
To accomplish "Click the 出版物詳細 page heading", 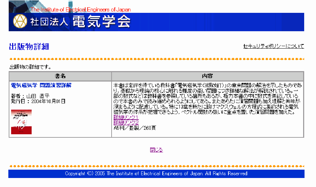I will pos(29,47).
